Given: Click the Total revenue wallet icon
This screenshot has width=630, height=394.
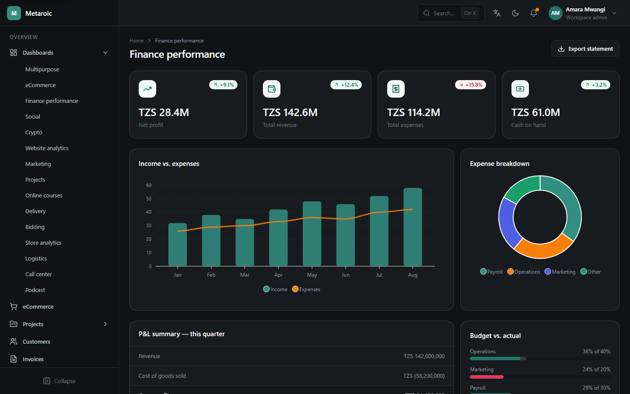Looking at the screenshot, I should [272, 89].
